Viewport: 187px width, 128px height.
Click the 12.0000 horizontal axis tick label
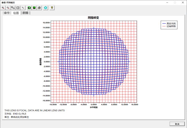point(124,105)
